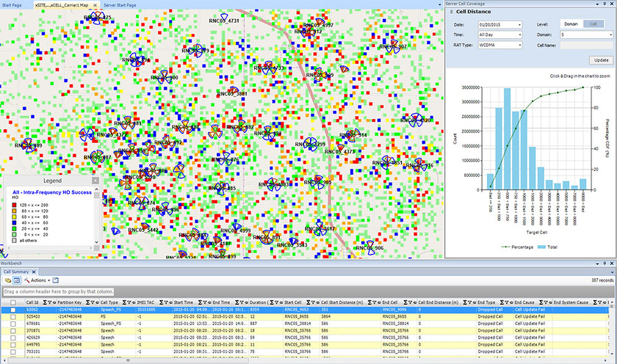This screenshot has height=364, width=617.
Task: Open the Date dropdown
Action: click(x=519, y=24)
